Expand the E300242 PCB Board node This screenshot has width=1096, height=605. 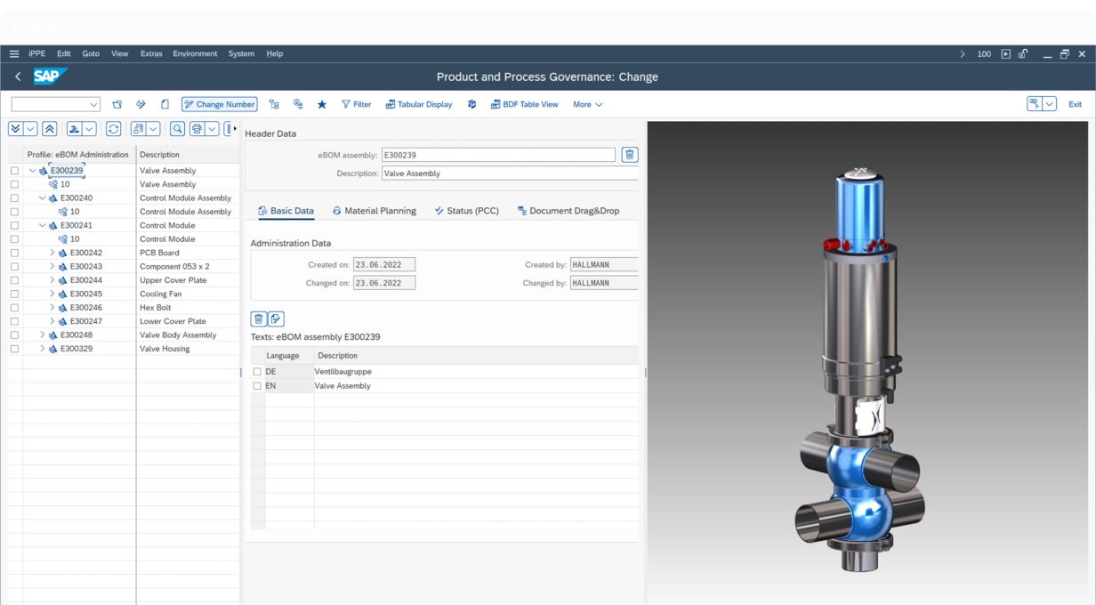pos(52,253)
